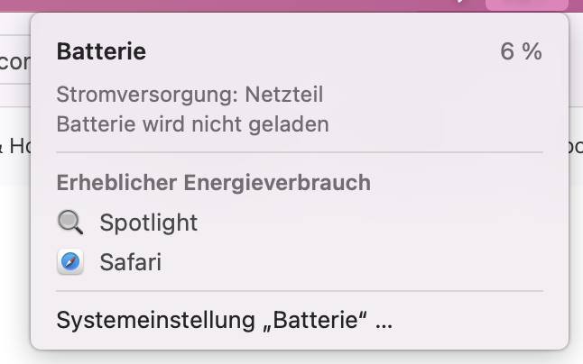
Task: Select the Spotlight label text
Action: (x=148, y=223)
